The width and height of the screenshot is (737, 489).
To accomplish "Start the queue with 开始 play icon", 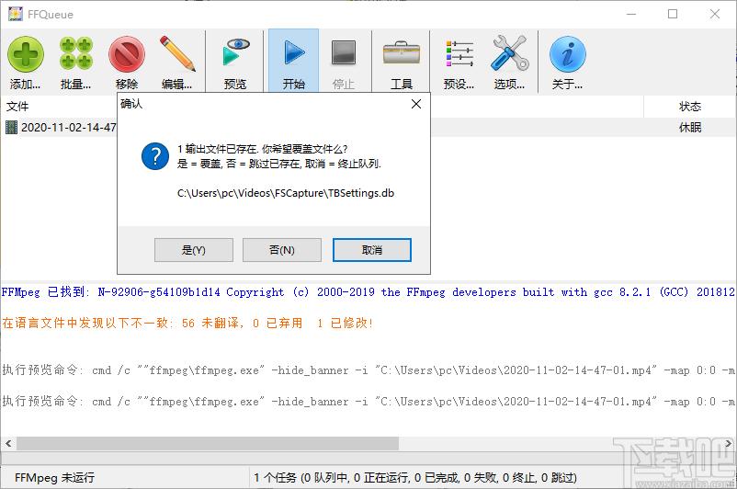I will 294,52.
